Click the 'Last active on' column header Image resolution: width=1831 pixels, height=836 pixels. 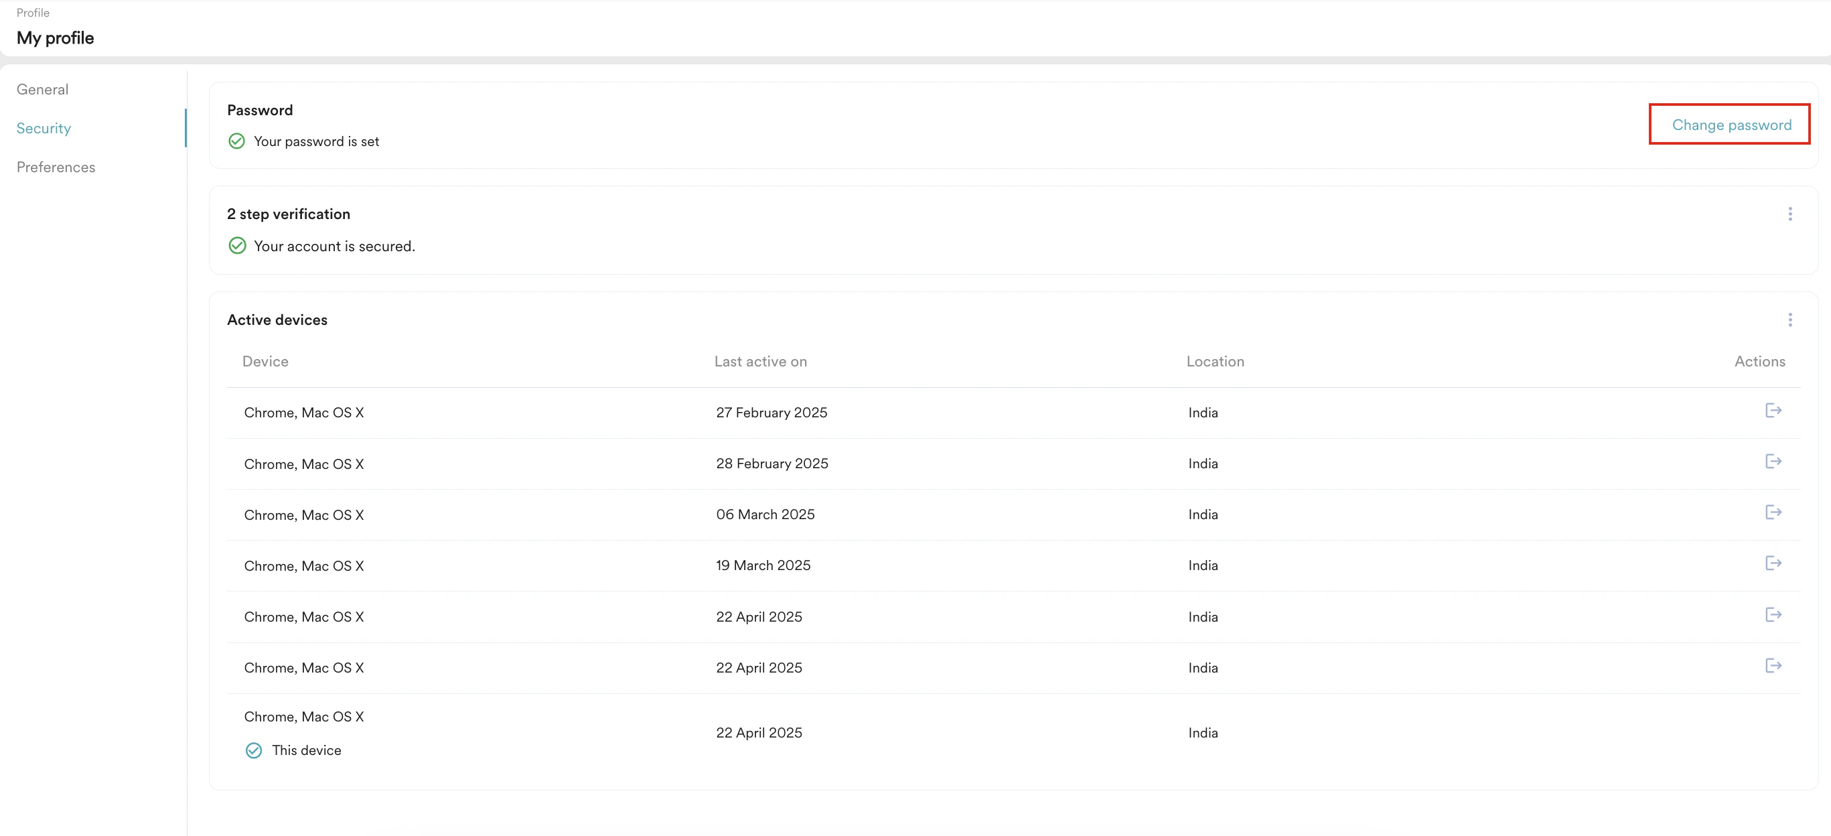point(761,361)
